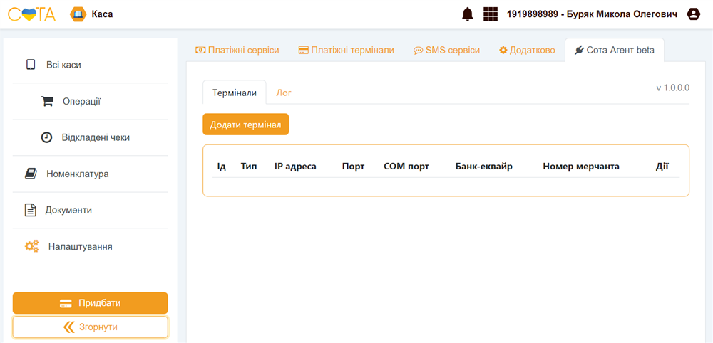The height and width of the screenshot is (343, 713).
Task: Click the IP адреса column header
Action: [x=295, y=167]
